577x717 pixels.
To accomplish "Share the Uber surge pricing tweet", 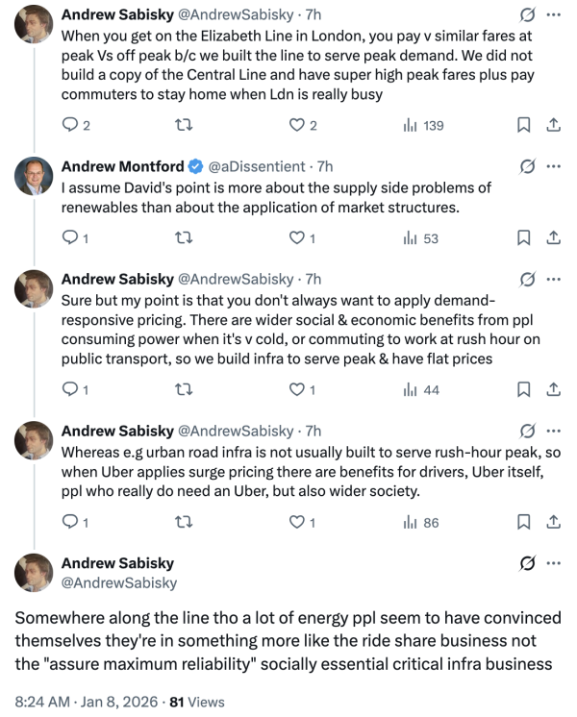I will [553, 522].
